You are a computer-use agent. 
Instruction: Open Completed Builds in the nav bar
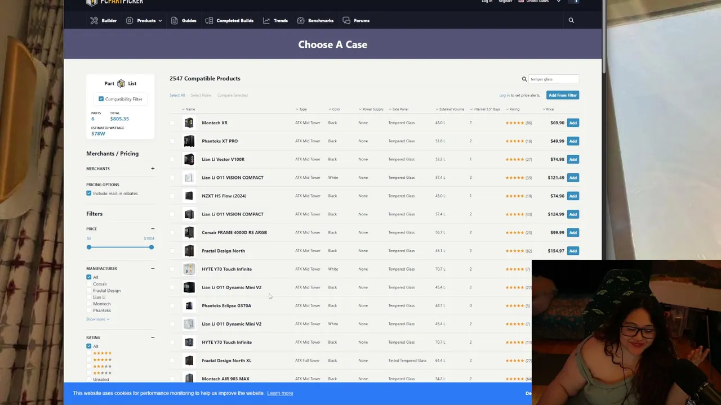[229, 20]
